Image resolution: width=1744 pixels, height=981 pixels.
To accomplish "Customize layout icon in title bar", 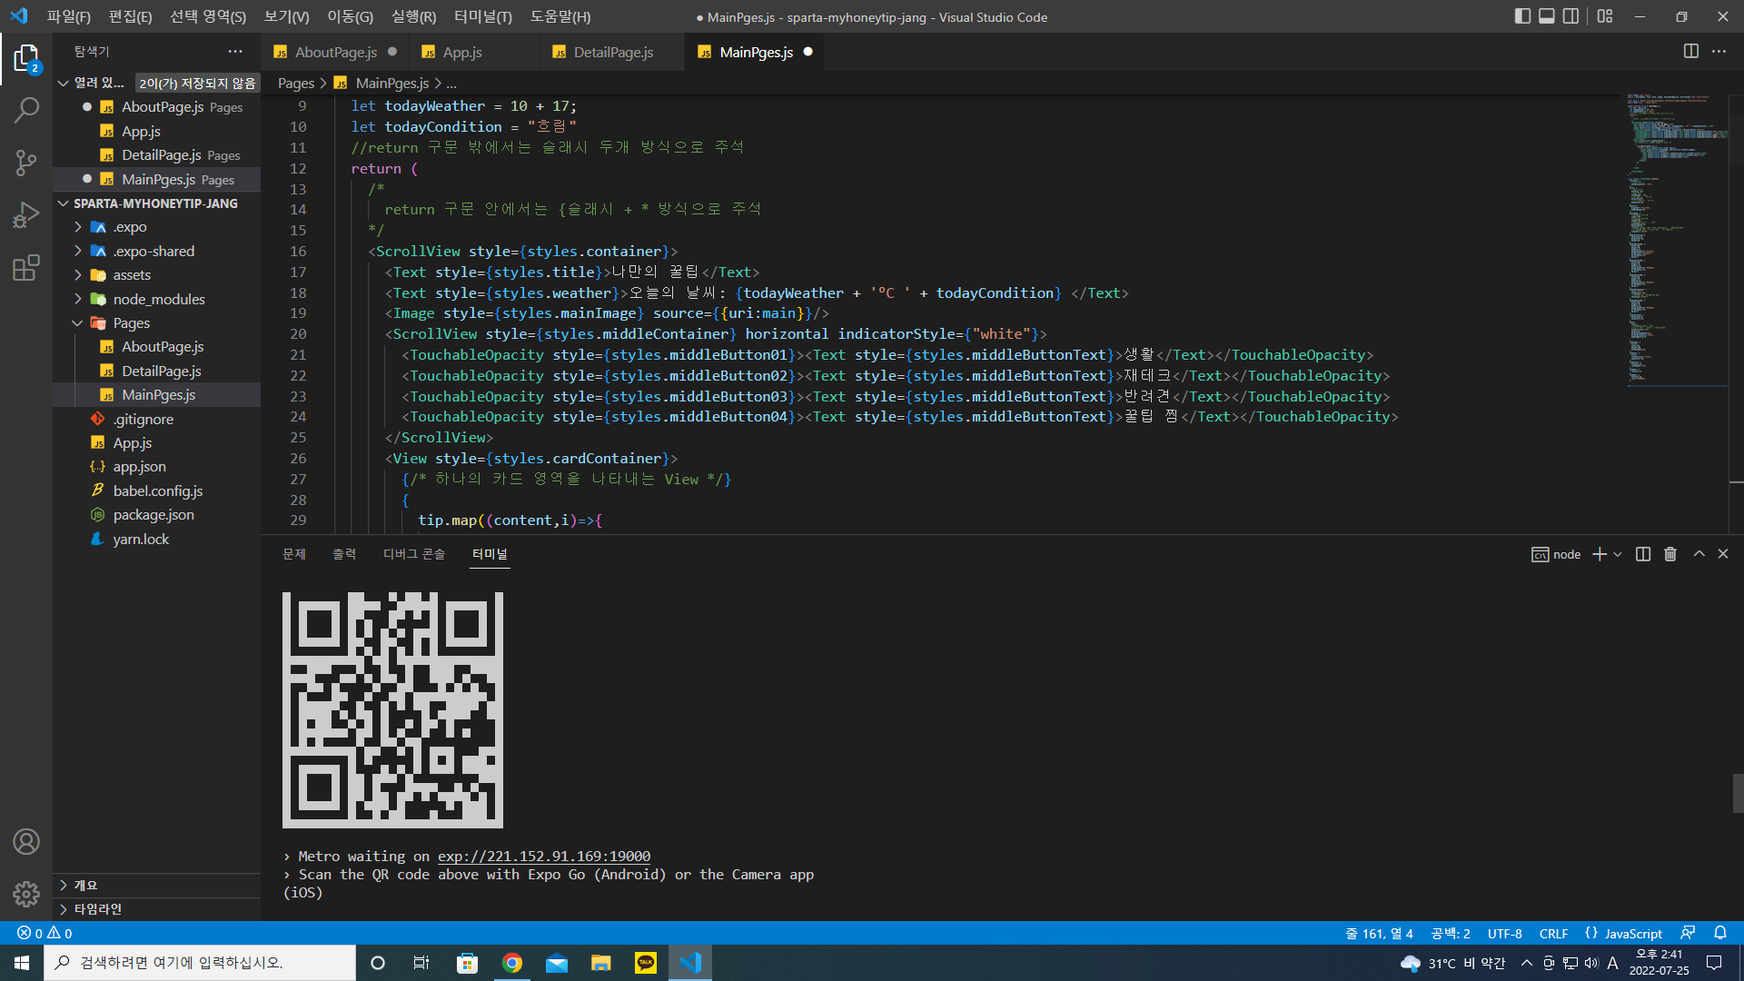I will pos(1605,16).
